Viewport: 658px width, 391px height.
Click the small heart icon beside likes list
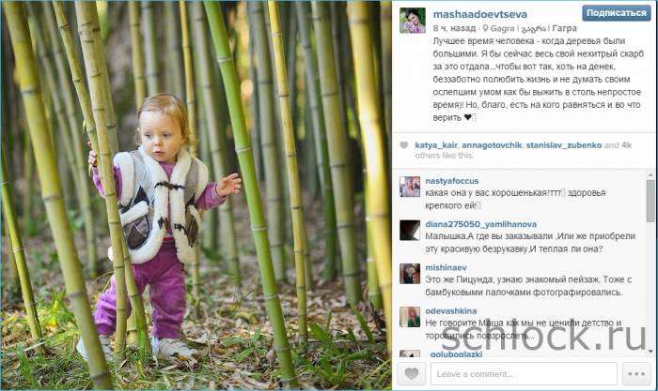tap(403, 145)
